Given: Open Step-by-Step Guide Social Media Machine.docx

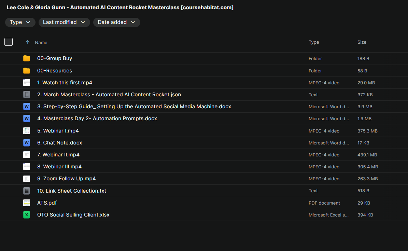Looking at the screenshot, I should coord(134,107).
